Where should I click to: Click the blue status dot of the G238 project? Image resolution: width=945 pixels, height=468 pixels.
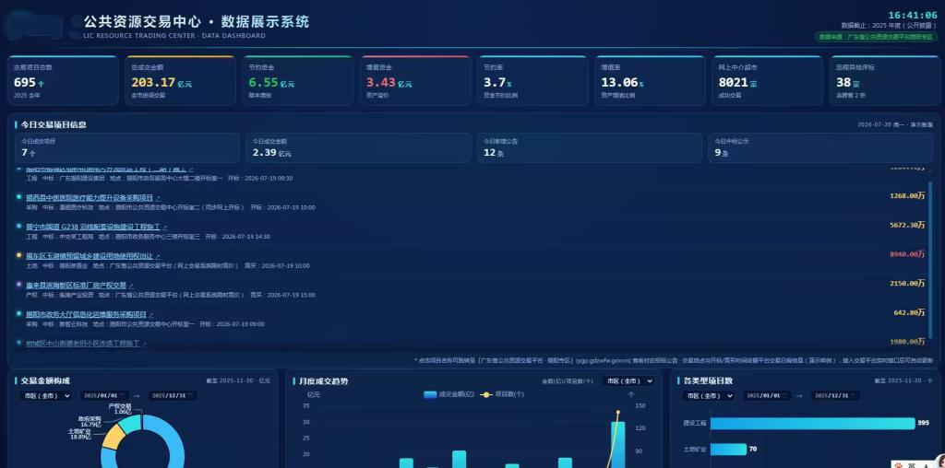pos(19,226)
